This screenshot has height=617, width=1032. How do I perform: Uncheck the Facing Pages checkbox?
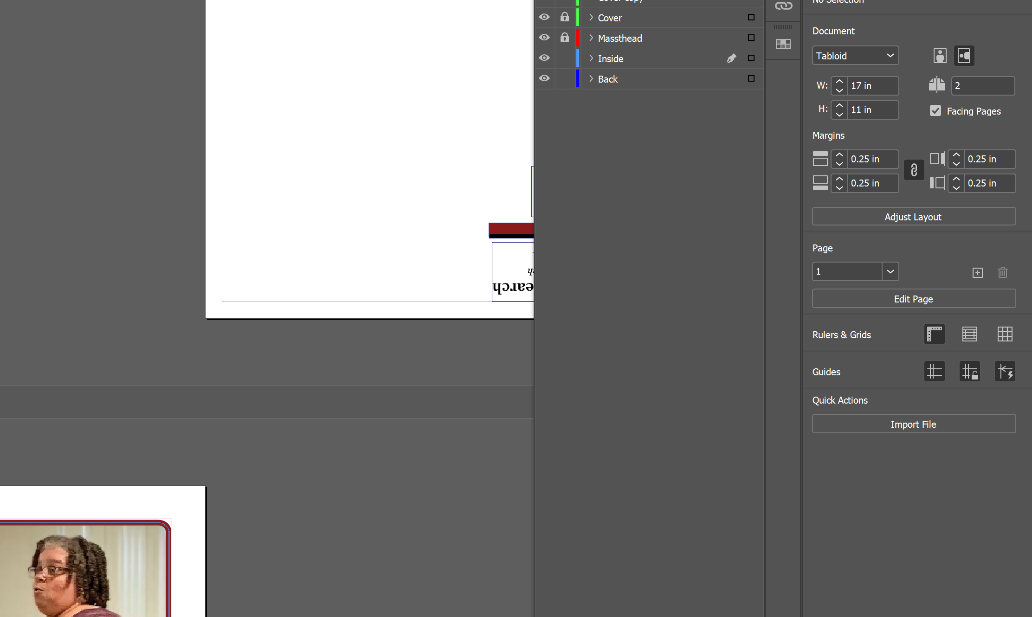pyautogui.click(x=935, y=110)
